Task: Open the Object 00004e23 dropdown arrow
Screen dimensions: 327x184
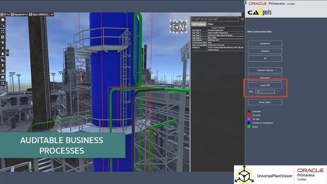Action: 52,14
